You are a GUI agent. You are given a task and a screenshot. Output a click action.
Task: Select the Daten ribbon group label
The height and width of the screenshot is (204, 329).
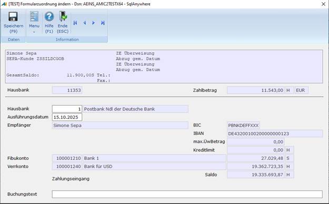[x=14, y=39]
